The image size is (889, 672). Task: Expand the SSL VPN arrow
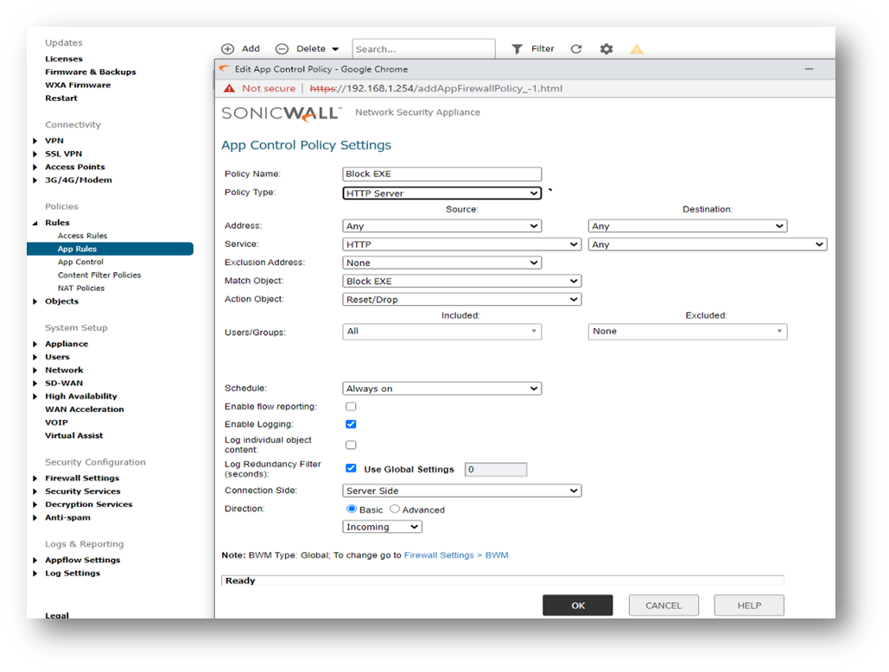coord(35,154)
